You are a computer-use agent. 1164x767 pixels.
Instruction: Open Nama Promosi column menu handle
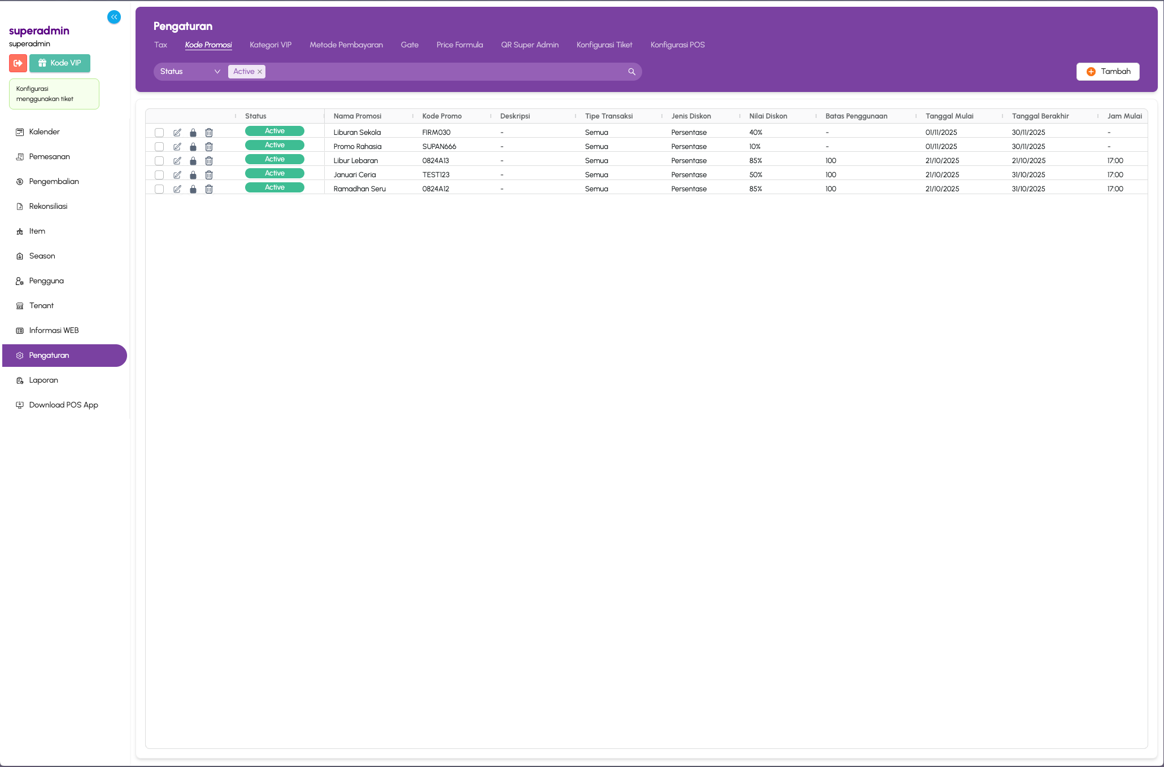pos(413,116)
